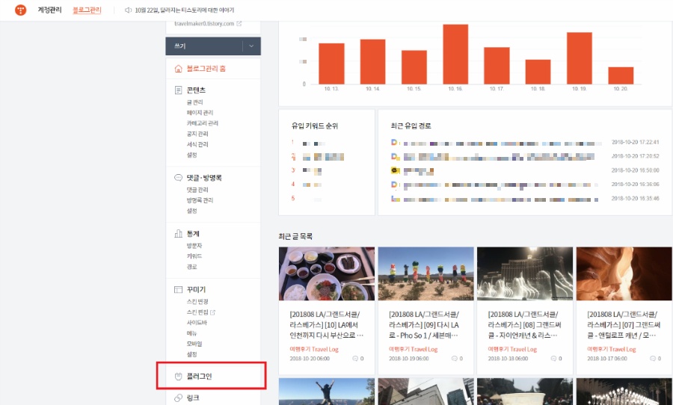Open the food tray post thumbnail

(x=327, y=273)
